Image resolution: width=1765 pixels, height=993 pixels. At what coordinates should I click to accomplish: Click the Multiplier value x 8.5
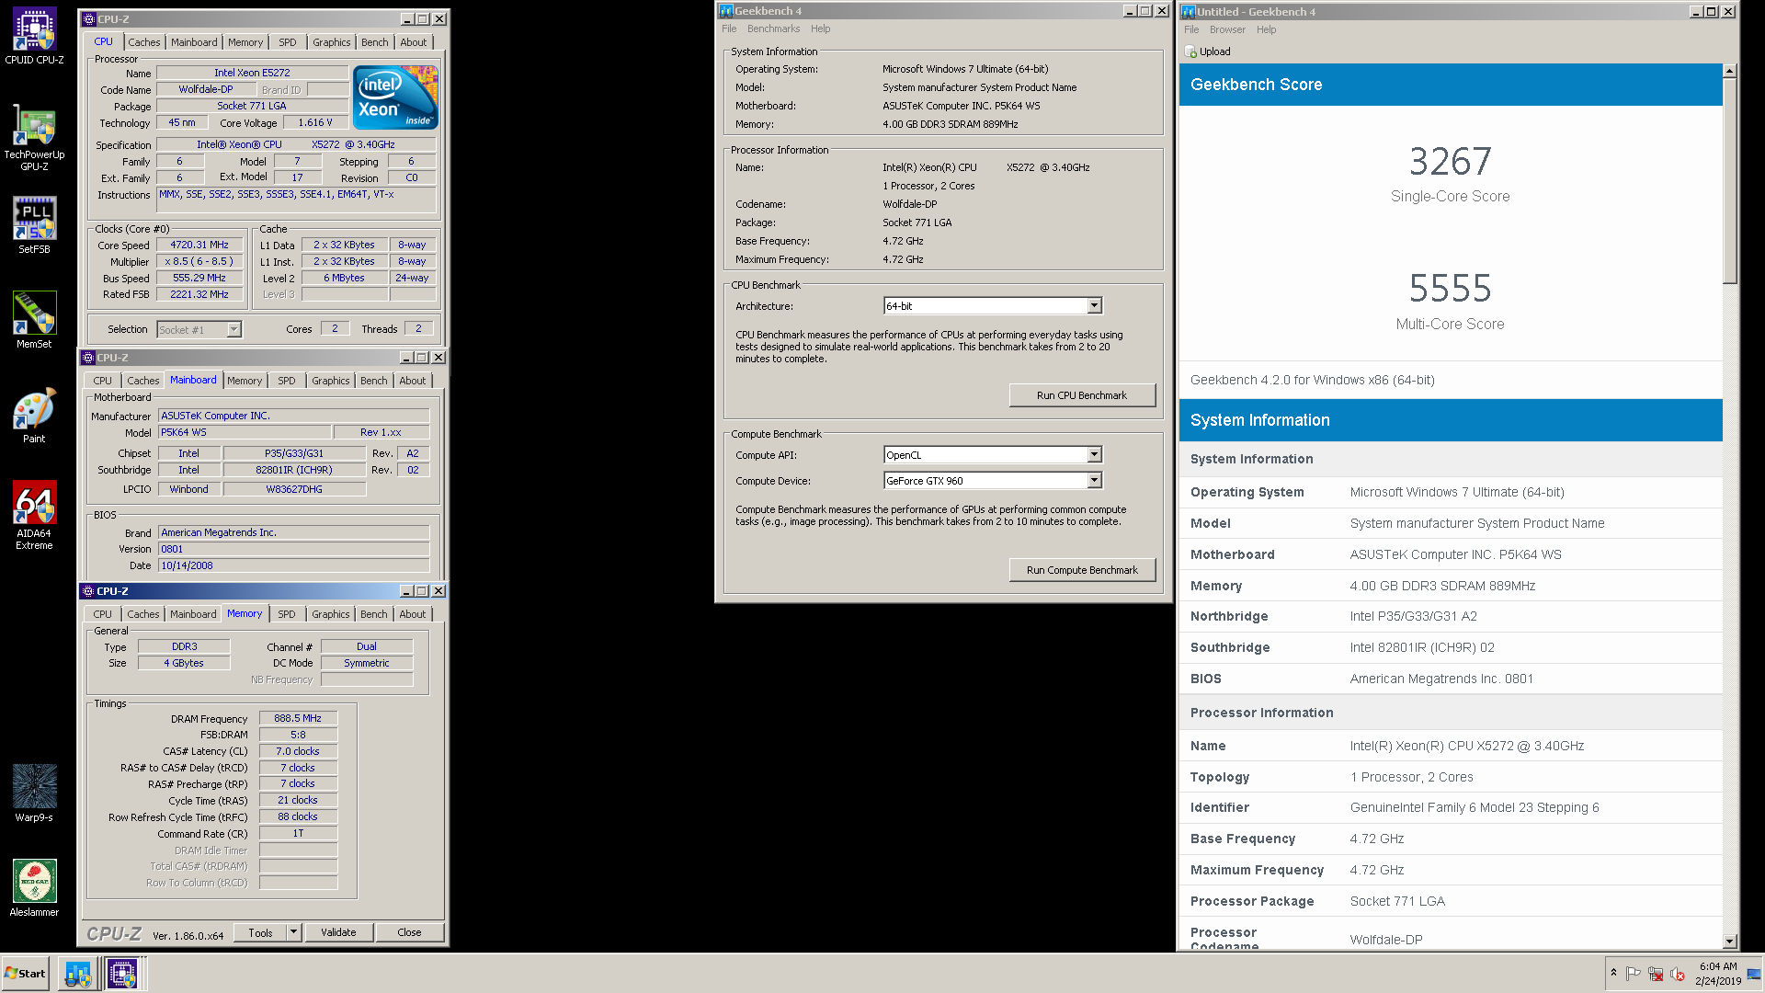199,262
